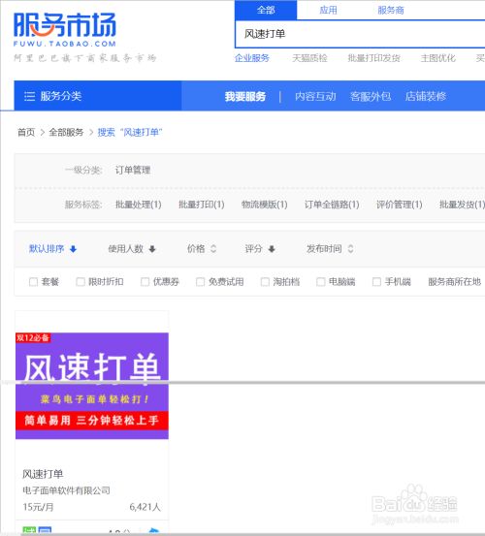Filter by 批量打印(1) tag
Viewport: 485px width, 536px height.
202,205
